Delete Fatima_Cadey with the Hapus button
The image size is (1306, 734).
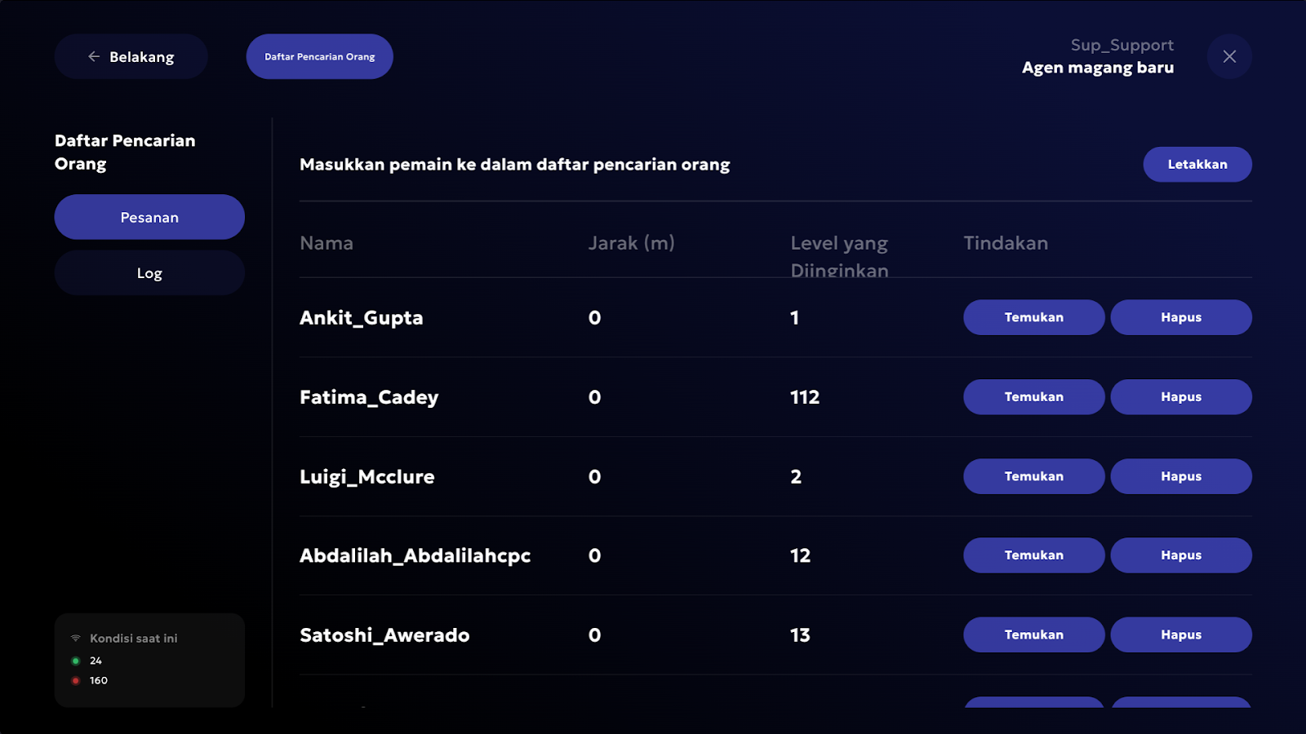(1181, 397)
